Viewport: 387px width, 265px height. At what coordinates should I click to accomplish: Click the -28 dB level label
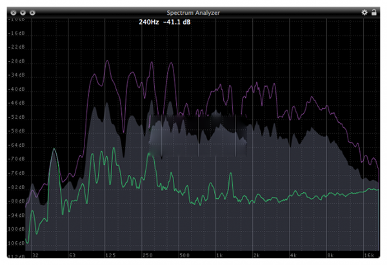pyautogui.click(x=17, y=61)
